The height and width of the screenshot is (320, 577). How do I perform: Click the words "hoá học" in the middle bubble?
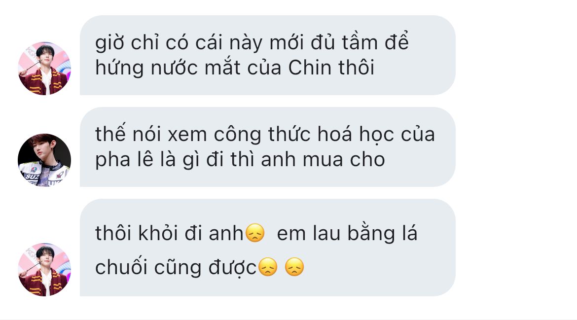pyautogui.click(x=356, y=134)
